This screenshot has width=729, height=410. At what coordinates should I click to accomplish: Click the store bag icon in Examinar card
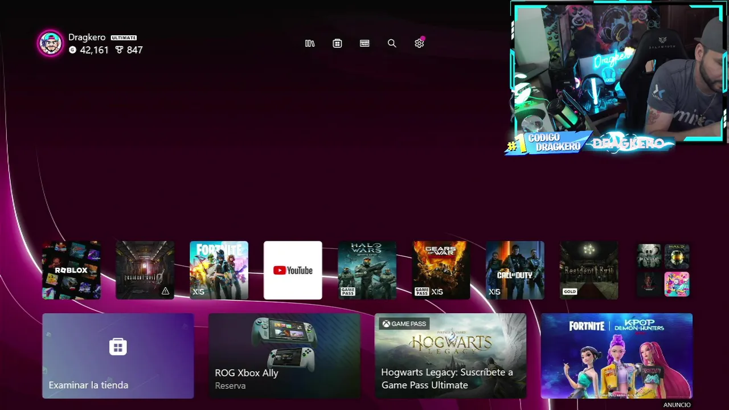coord(118,347)
